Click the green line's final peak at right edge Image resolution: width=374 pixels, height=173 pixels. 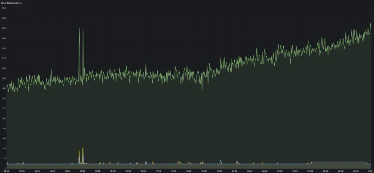(x=370, y=24)
